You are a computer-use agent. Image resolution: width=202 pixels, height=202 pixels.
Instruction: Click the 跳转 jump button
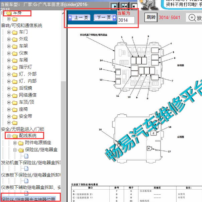pyautogui.click(x=151, y=17)
